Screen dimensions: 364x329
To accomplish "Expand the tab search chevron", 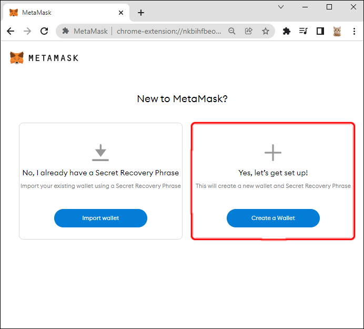I will coord(281,7).
